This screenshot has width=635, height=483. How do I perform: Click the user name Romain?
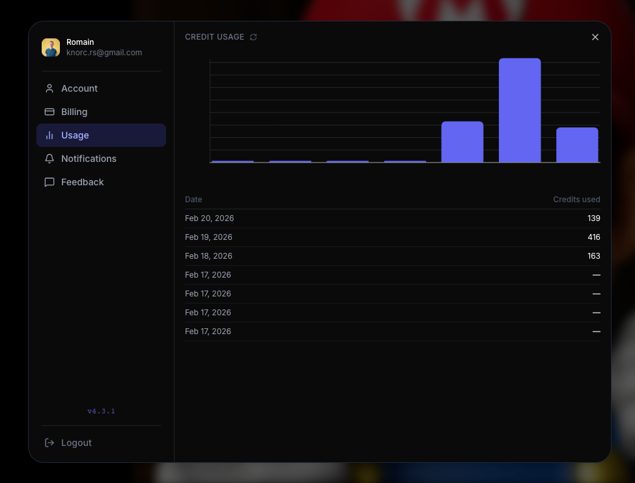(80, 42)
